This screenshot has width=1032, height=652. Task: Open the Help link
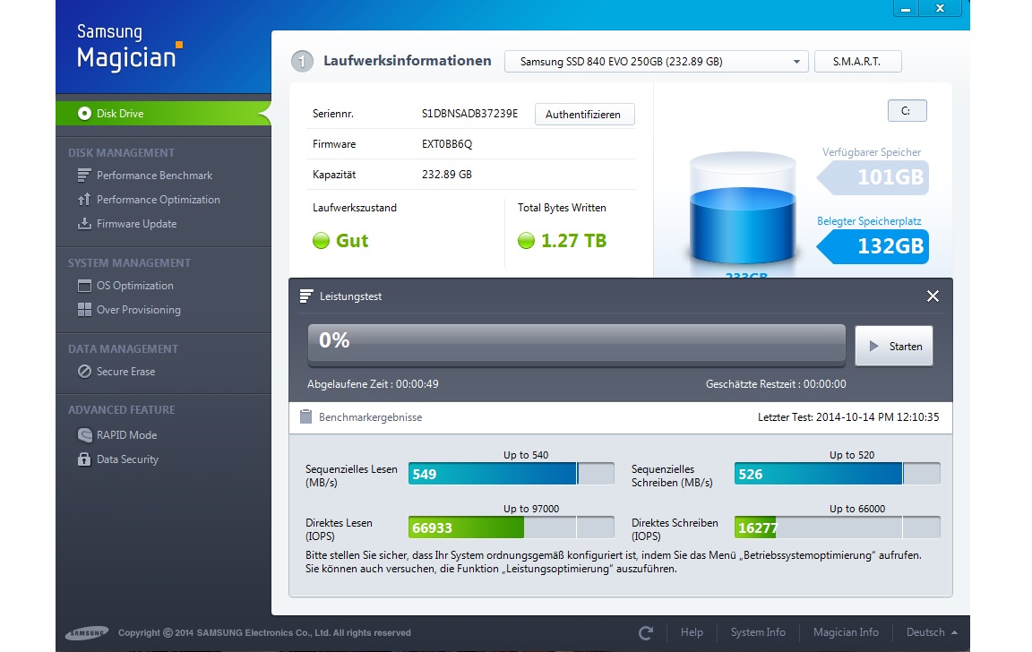point(692,632)
